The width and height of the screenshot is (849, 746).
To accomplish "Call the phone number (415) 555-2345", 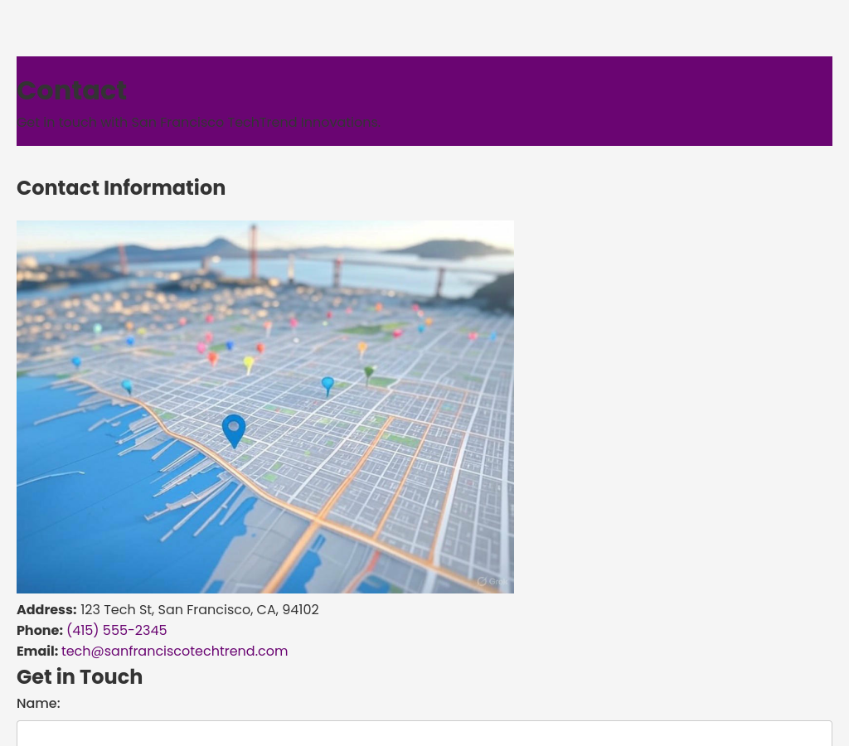I will point(116,631).
